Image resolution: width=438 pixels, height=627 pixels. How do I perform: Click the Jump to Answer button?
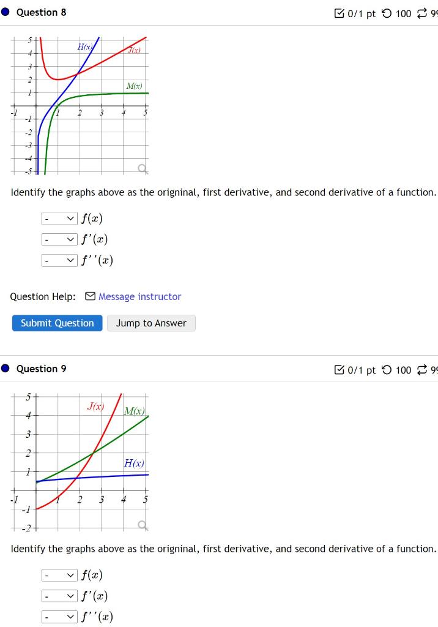tap(151, 323)
